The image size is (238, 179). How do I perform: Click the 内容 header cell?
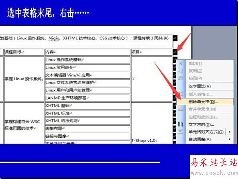point(87,52)
